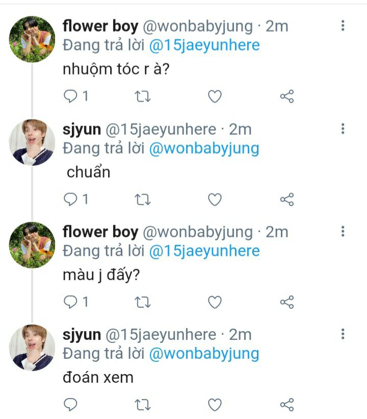Image resolution: width=367 pixels, height=419 pixels.
Task: Open more options on "đoán xem" tweet
Action: tap(343, 334)
